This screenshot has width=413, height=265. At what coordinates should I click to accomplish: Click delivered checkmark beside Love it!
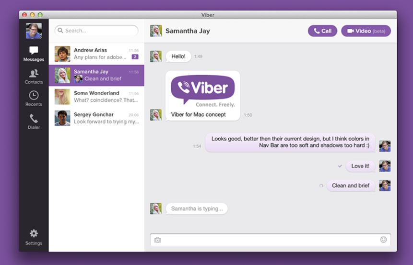[x=340, y=166]
